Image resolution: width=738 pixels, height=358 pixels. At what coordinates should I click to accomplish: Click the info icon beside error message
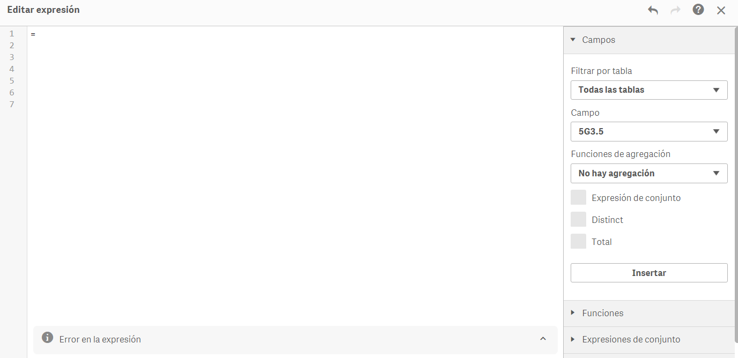(x=48, y=338)
